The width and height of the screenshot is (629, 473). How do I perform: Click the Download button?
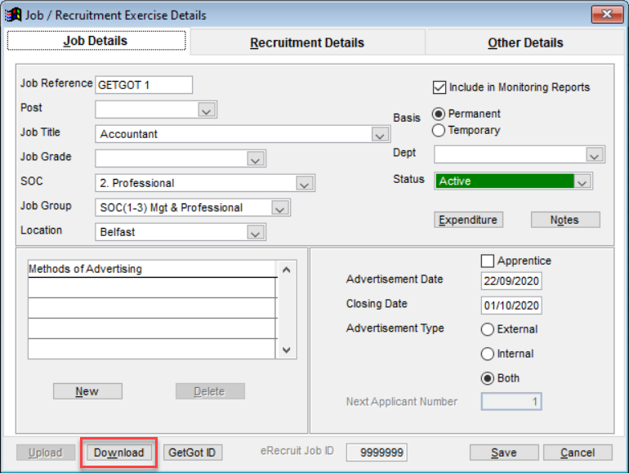tap(118, 453)
